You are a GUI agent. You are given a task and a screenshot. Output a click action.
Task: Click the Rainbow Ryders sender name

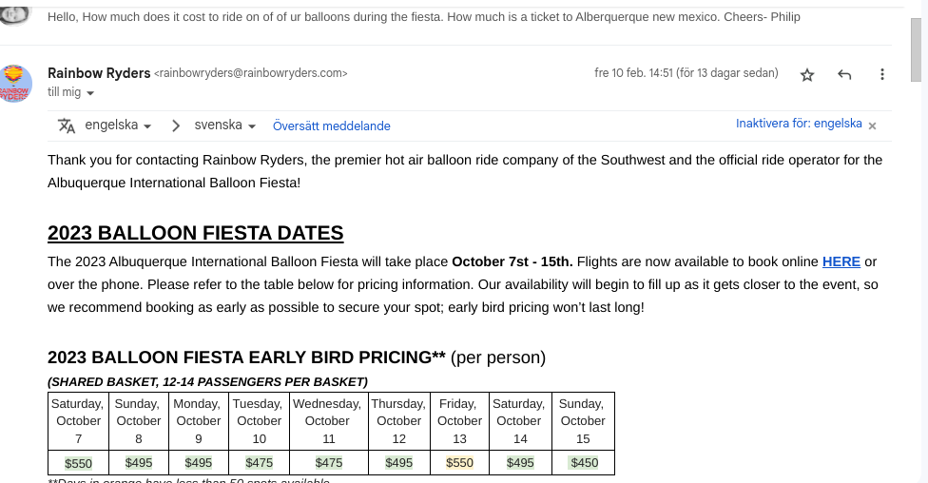99,73
